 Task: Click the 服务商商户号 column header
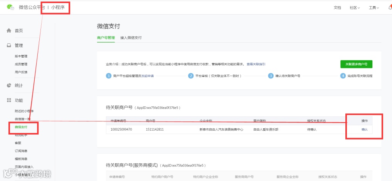pos(244,177)
